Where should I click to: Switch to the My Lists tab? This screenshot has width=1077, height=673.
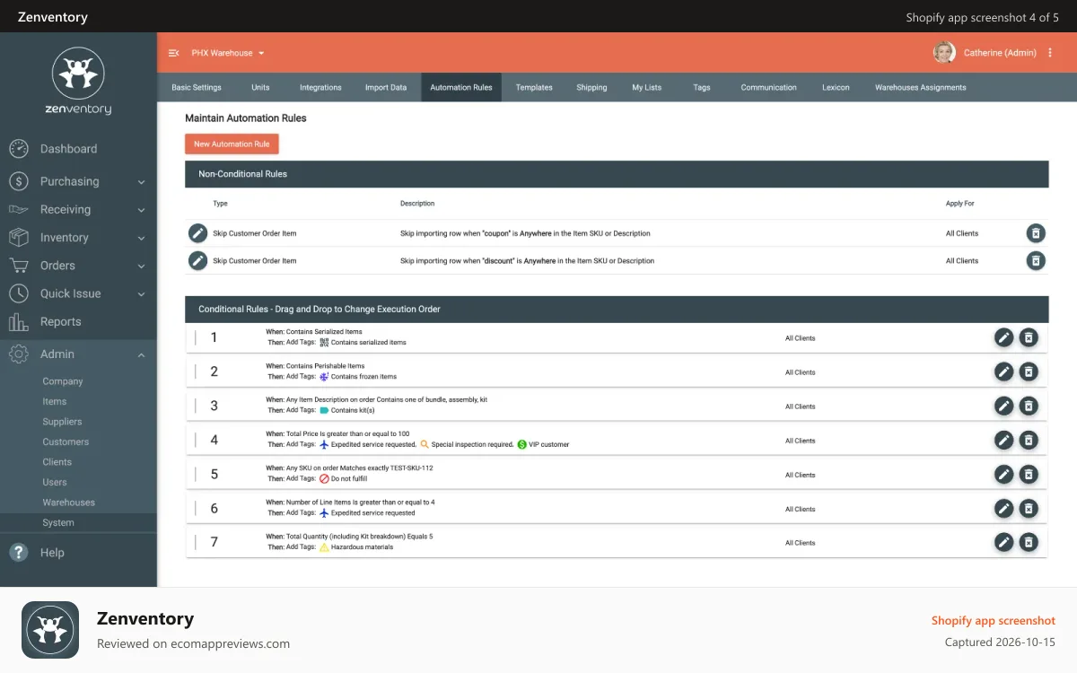pyautogui.click(x=647, y=87)
